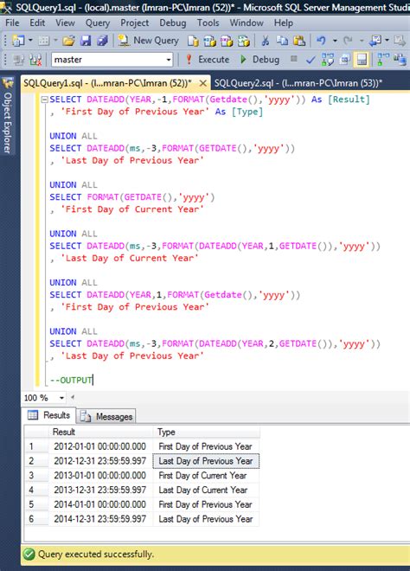Viewport: 410px width, 571px height.
Task: Open the Window menu
Action: (x=247, y=22)
